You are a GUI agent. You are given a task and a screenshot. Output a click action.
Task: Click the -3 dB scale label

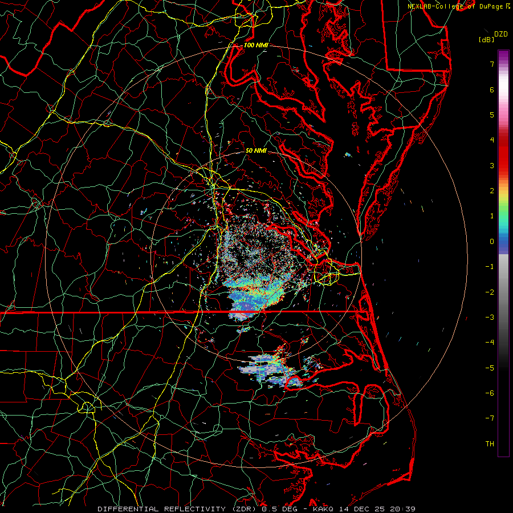pyautogui.click(x=490, y=317)
